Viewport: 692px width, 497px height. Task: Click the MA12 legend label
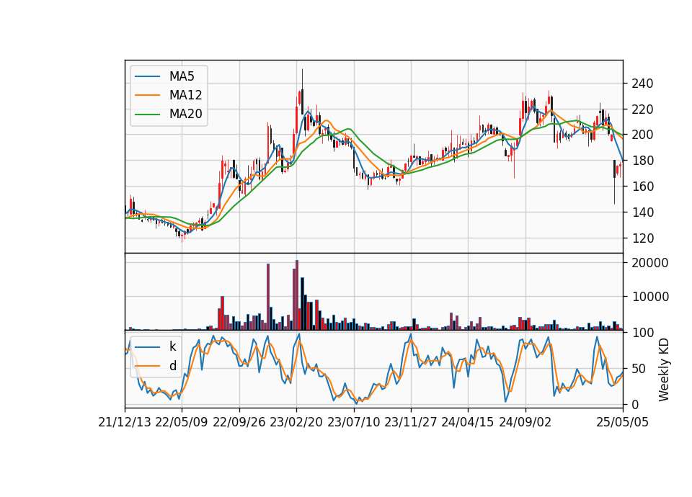click(185, 95)
